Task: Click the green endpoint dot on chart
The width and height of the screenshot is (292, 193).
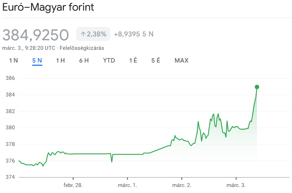Action: coord(257,87)
